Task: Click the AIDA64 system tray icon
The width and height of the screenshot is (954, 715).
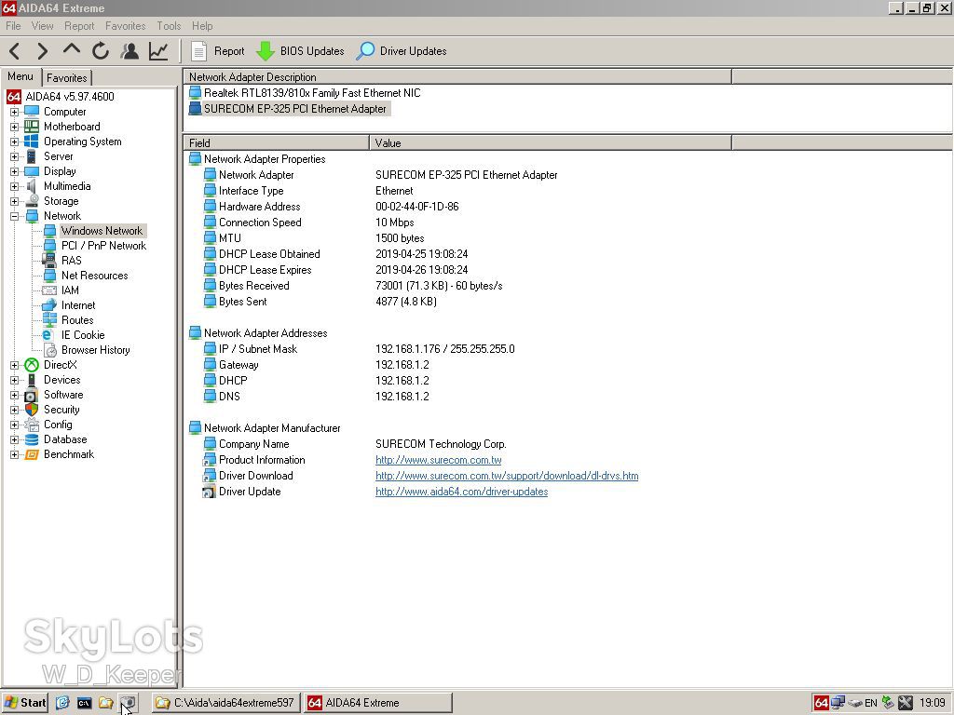Action: 822,703
